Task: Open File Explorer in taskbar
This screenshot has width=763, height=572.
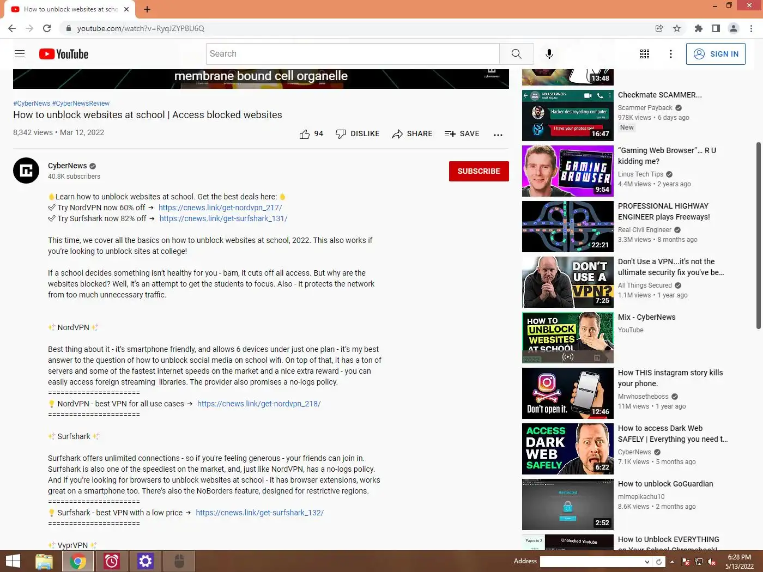Action: click(x=44, y=561)
